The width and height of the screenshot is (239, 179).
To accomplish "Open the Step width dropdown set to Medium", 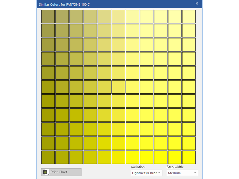I will coord(182,173).
